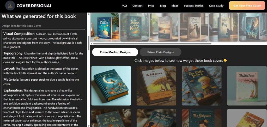This screenshot has width=267, height=127.
Task: Open the autumn tree Little Prince mockup
Action: pos(156,86)
